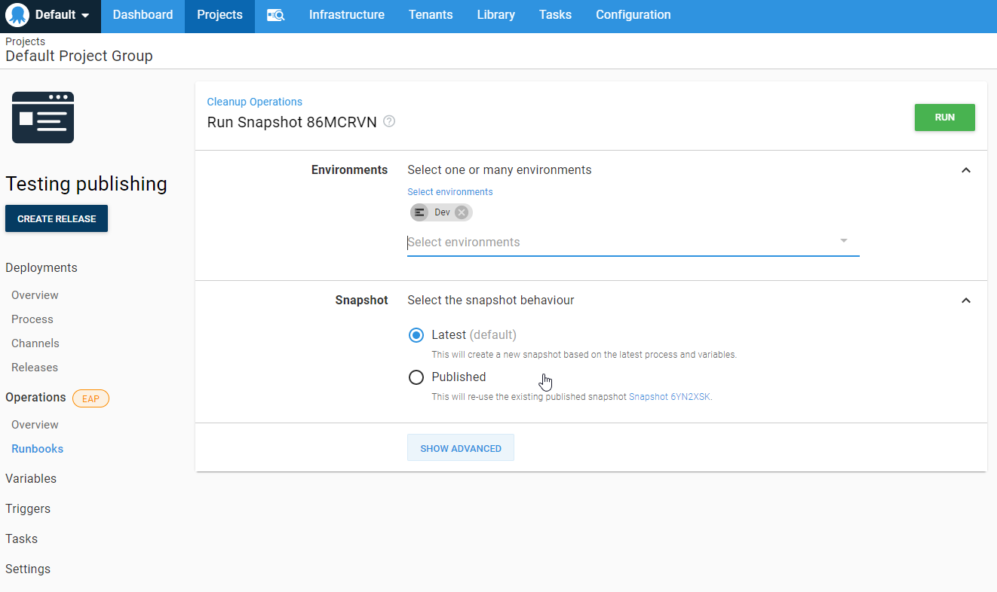Image resolution: width=997 pixels, height=592 pixels.
Task: Go to the Dashboard tab
Action: click(x=143, y=15)
